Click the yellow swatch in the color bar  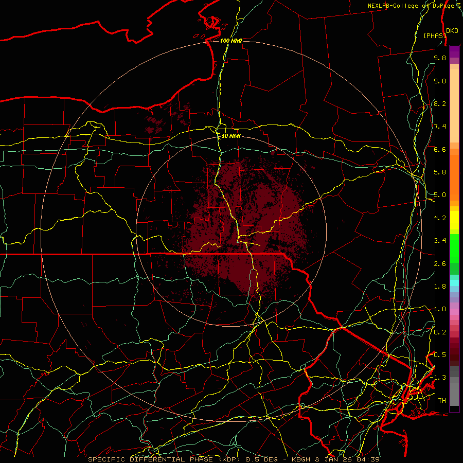pyautogui.click(x=454, y=220)
